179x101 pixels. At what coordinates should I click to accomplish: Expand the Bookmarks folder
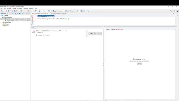pos(3,22)
